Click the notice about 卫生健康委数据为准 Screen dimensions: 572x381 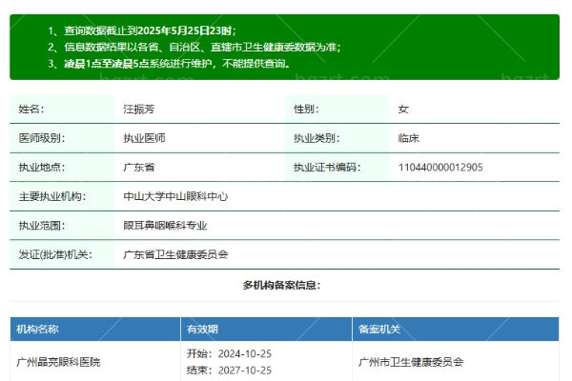click(x=202, y=47)
